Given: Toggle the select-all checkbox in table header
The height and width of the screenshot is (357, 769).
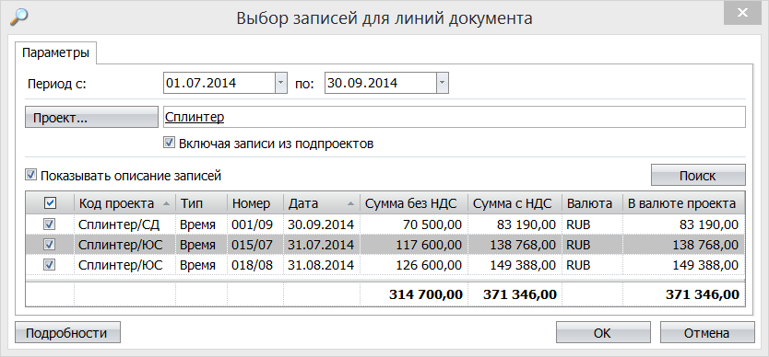Looking at the screenshot, I should coord(50,202).
